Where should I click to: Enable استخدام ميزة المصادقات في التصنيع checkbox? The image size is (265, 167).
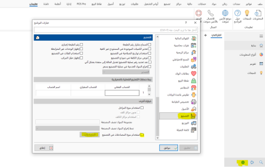[x=142, y=135]
